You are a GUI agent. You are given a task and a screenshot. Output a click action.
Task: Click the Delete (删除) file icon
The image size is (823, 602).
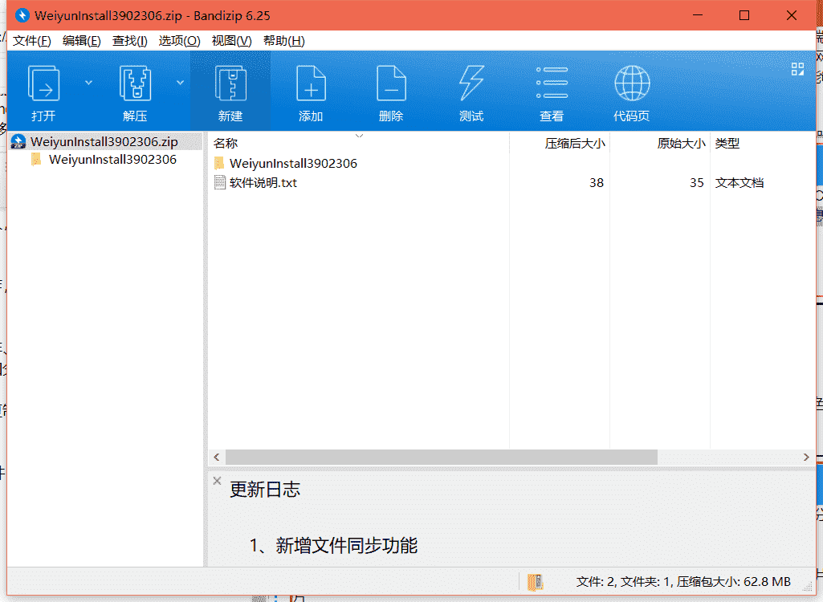(391, 83)
